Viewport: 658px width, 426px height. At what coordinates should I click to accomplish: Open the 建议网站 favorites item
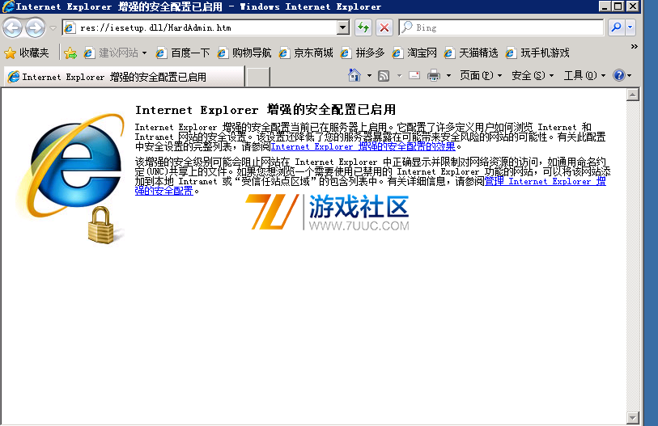(111, 53)
